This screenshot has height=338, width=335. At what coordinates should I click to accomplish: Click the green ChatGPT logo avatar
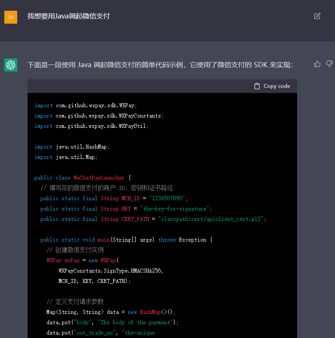[11, 65]
